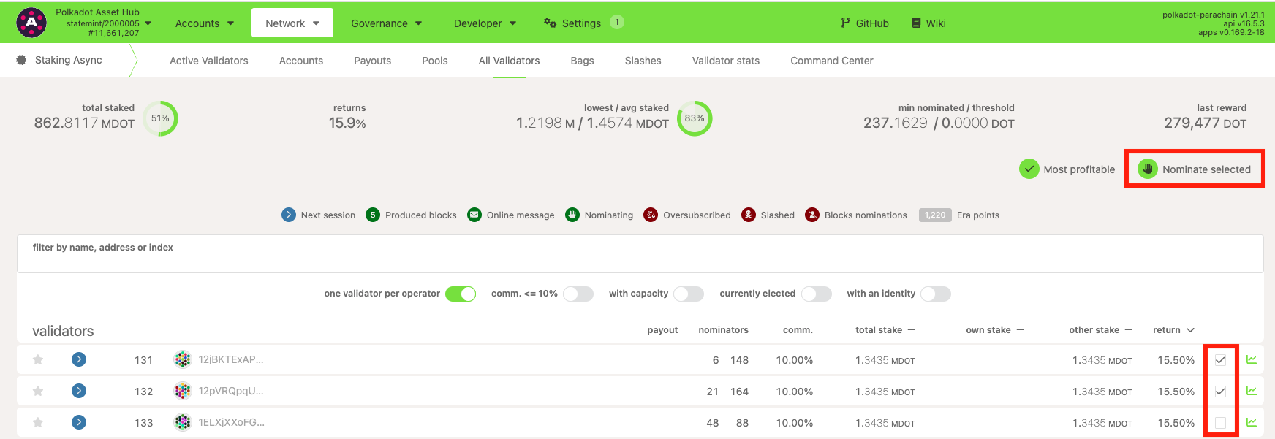The width and height of the screenshot is (1275, 439).
Task: Click the identicon for 12pVRQpqU
Action: [183, 391]
